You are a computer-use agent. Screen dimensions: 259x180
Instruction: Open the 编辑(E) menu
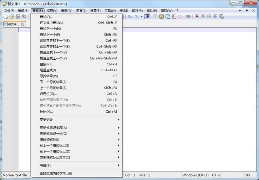coord(23,11)
